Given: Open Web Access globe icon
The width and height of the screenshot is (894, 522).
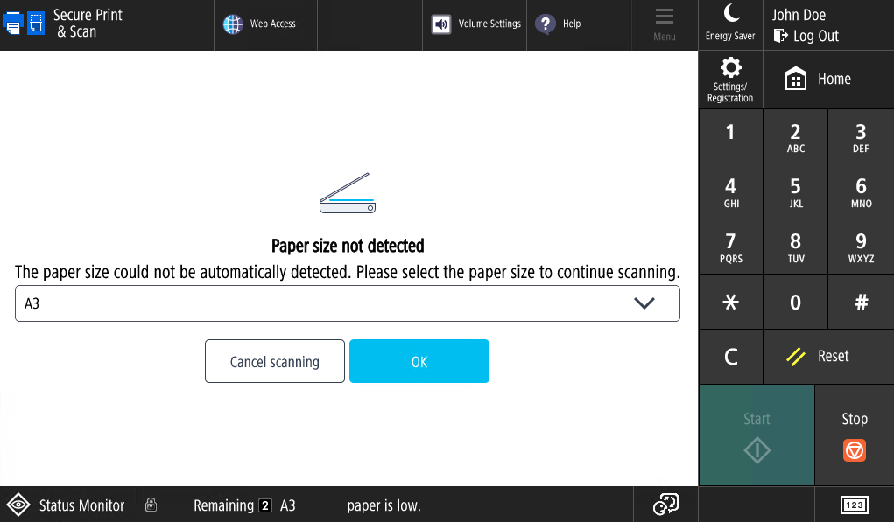Looking at the screenshot, I should (233, 24).
